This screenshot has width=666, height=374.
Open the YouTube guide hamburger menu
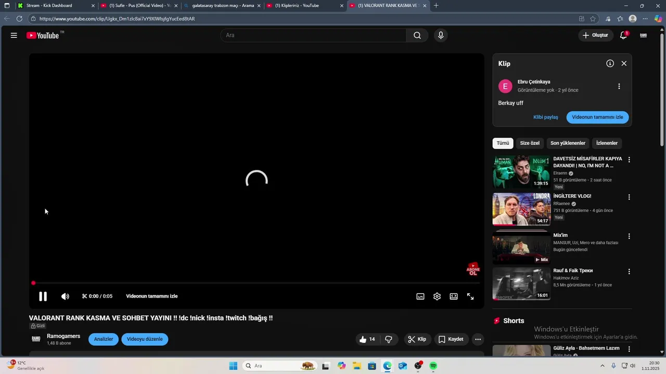click(x=14, y=35)
